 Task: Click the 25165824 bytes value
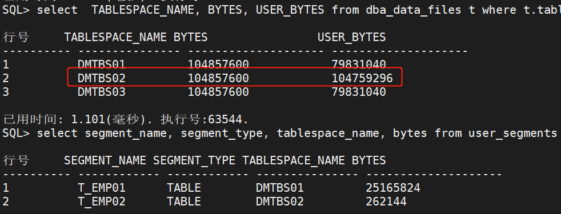point(393,188)
